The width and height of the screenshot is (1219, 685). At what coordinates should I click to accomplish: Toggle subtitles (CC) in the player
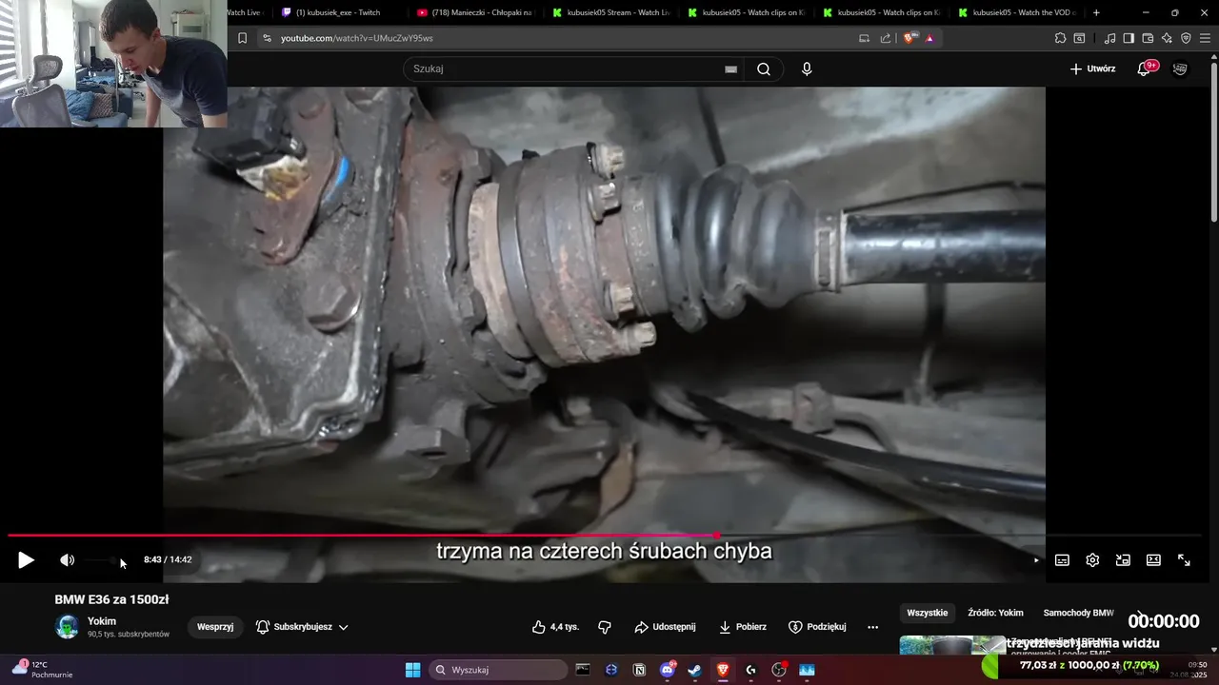pyautogui.click(x=1062, y=560)
